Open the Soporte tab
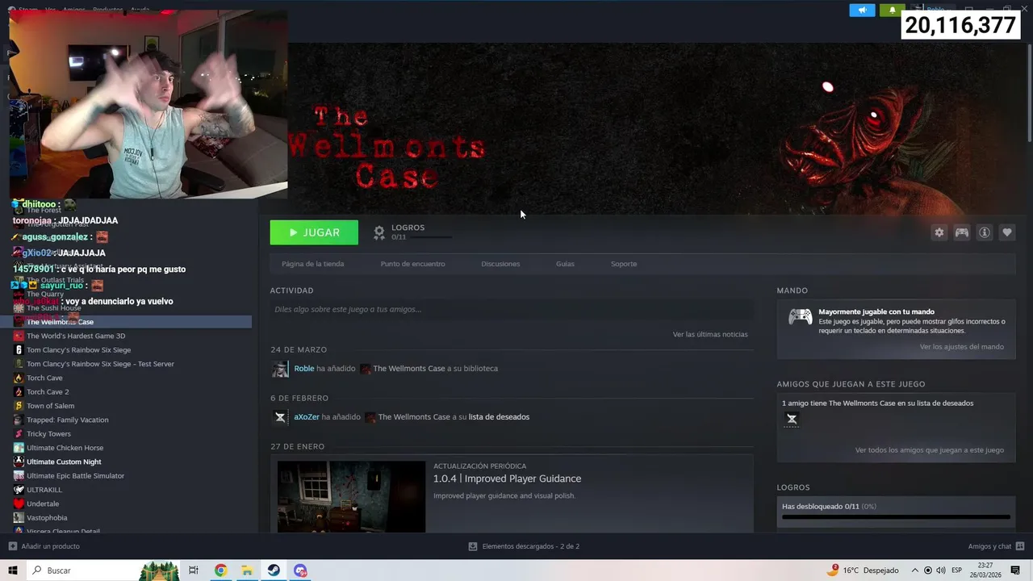Image resolution: width=1033 pixels, height=581 pixels. (624, 264)
